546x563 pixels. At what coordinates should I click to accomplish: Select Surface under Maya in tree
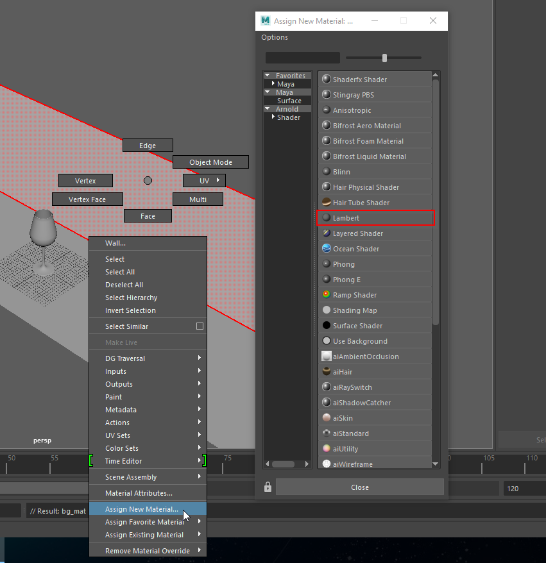point(289,101)
